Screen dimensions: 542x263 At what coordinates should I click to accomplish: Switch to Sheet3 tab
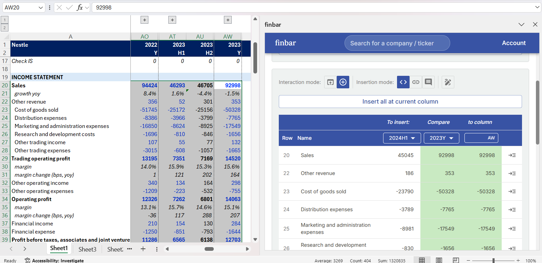pos(87,249)
